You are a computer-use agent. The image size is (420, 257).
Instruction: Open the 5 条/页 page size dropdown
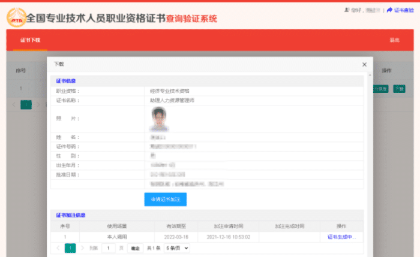pyautogui.click(x=177, y=248)
